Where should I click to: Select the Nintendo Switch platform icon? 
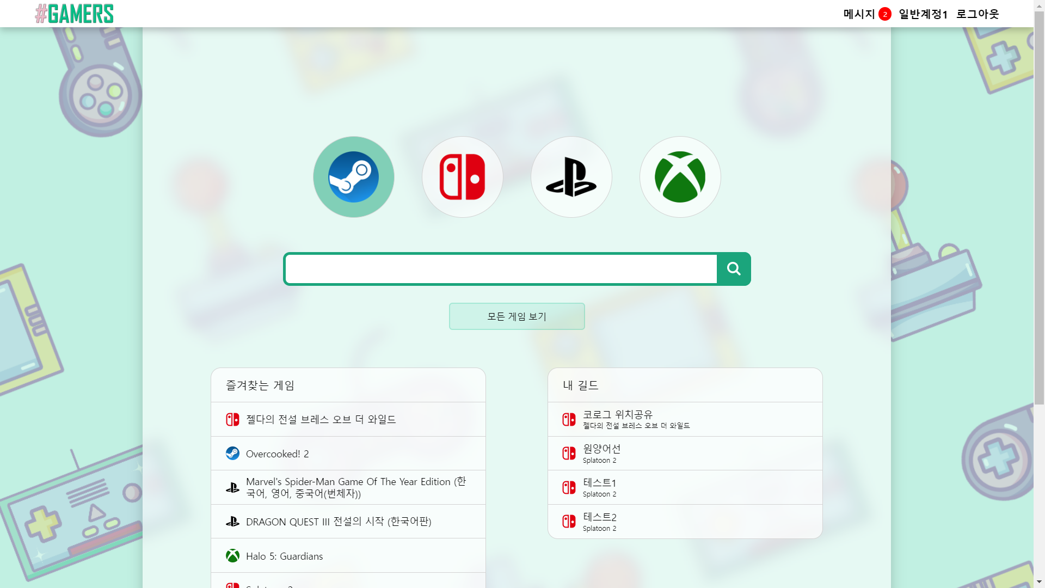(x=462, y=176)
